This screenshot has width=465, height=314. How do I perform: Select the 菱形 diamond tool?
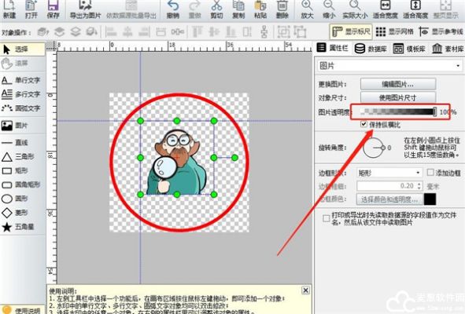pyautogui.click(x=23, y=213)
